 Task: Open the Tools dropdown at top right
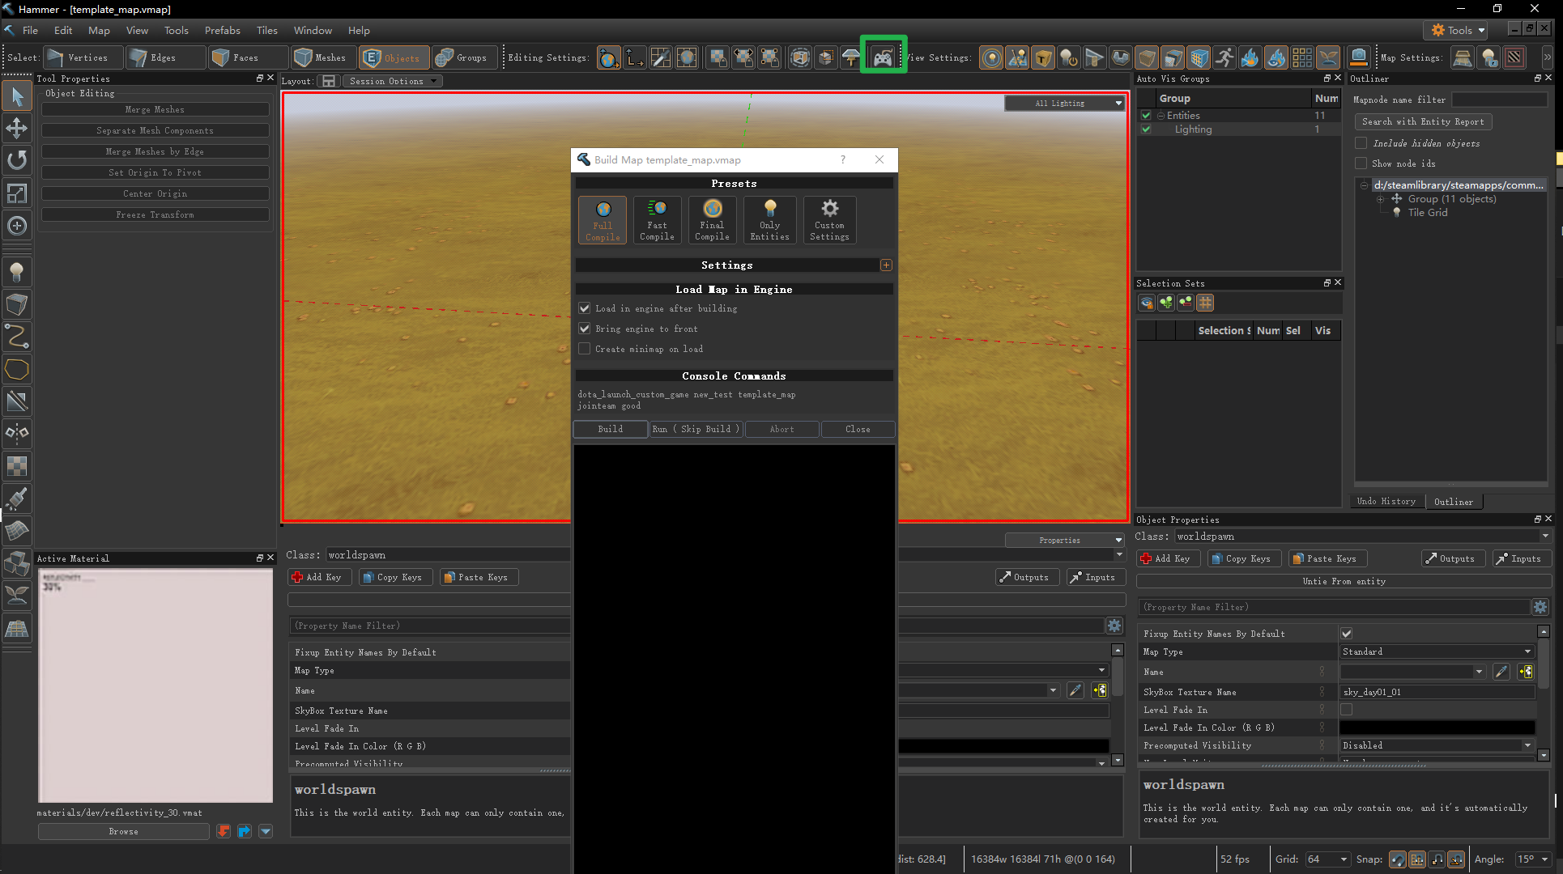1457,30
